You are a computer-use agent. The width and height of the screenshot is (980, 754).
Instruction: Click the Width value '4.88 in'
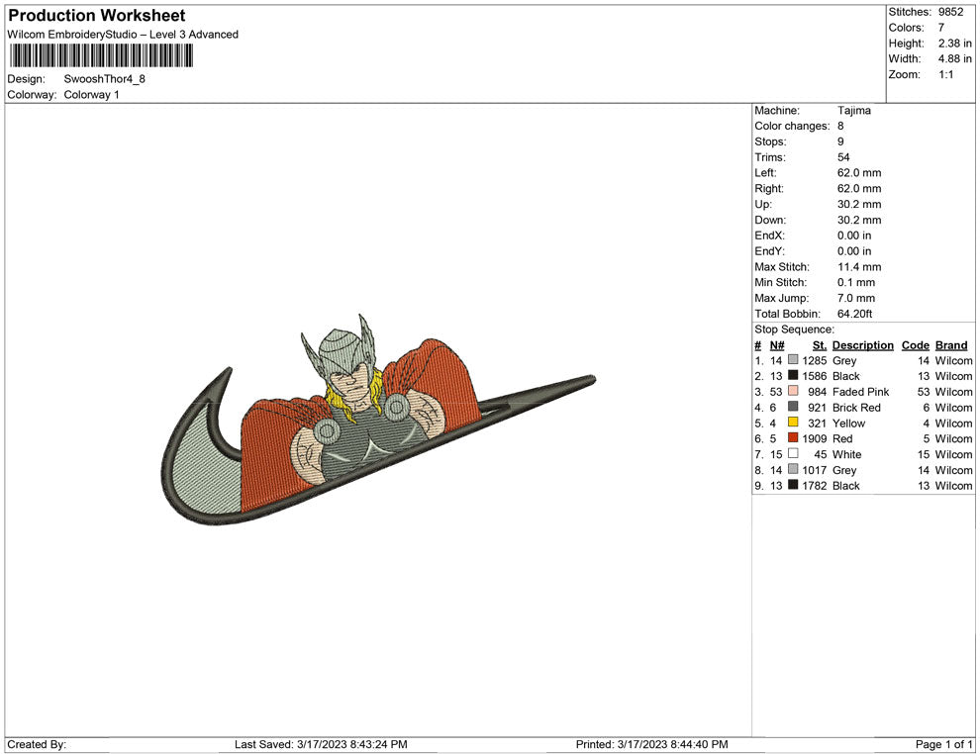tap(955, 58)
